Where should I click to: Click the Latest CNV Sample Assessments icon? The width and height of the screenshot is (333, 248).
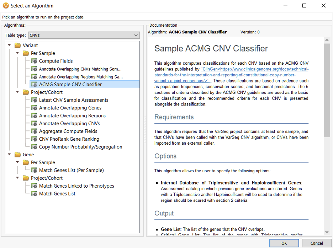point(34,100)
